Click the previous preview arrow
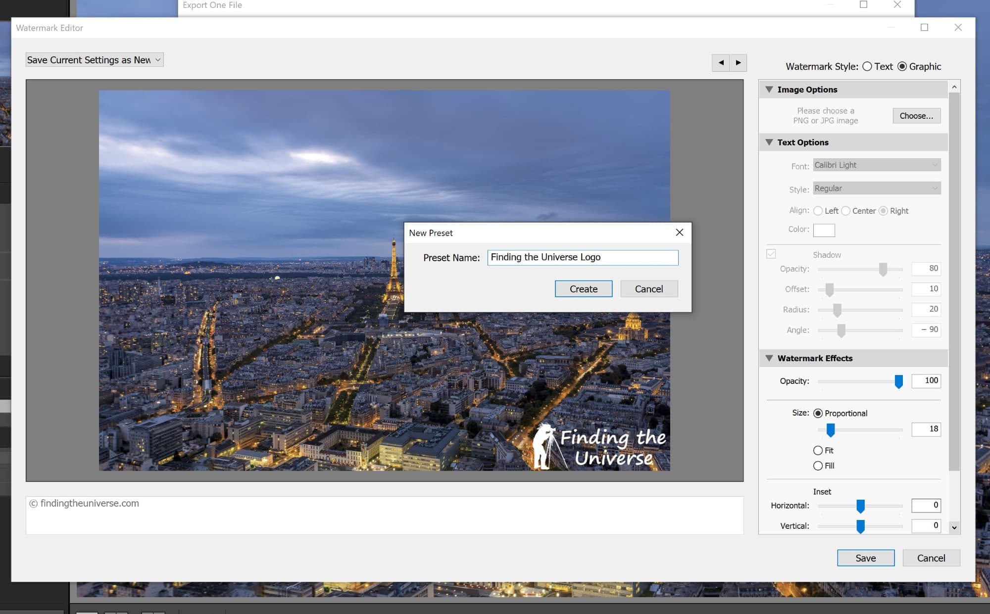Screen dimensions: 990x614 click(721, 63)
